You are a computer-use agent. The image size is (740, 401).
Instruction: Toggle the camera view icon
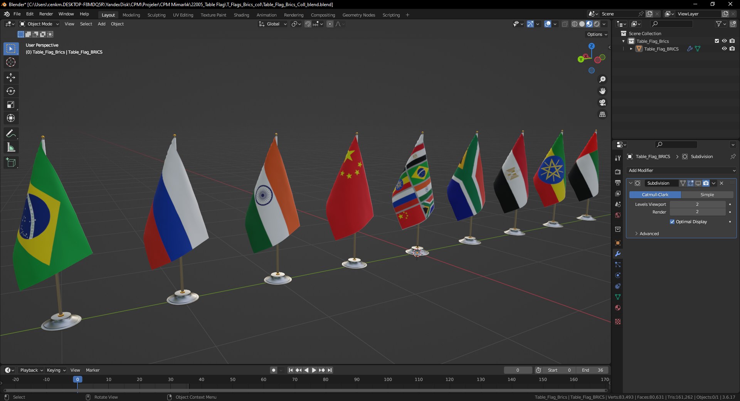tap(602, 103)
